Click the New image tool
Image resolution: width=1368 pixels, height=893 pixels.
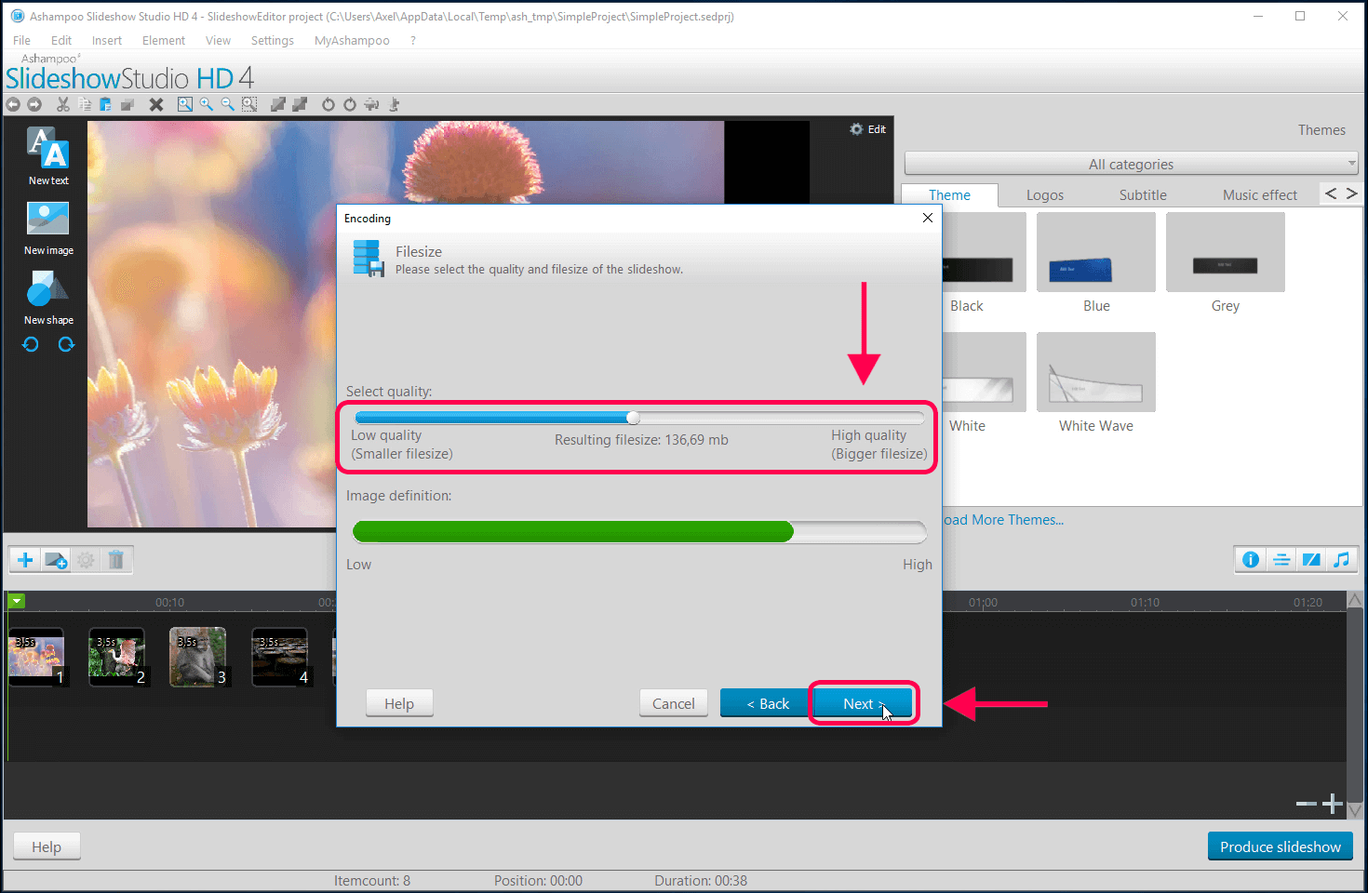point(48,228)
